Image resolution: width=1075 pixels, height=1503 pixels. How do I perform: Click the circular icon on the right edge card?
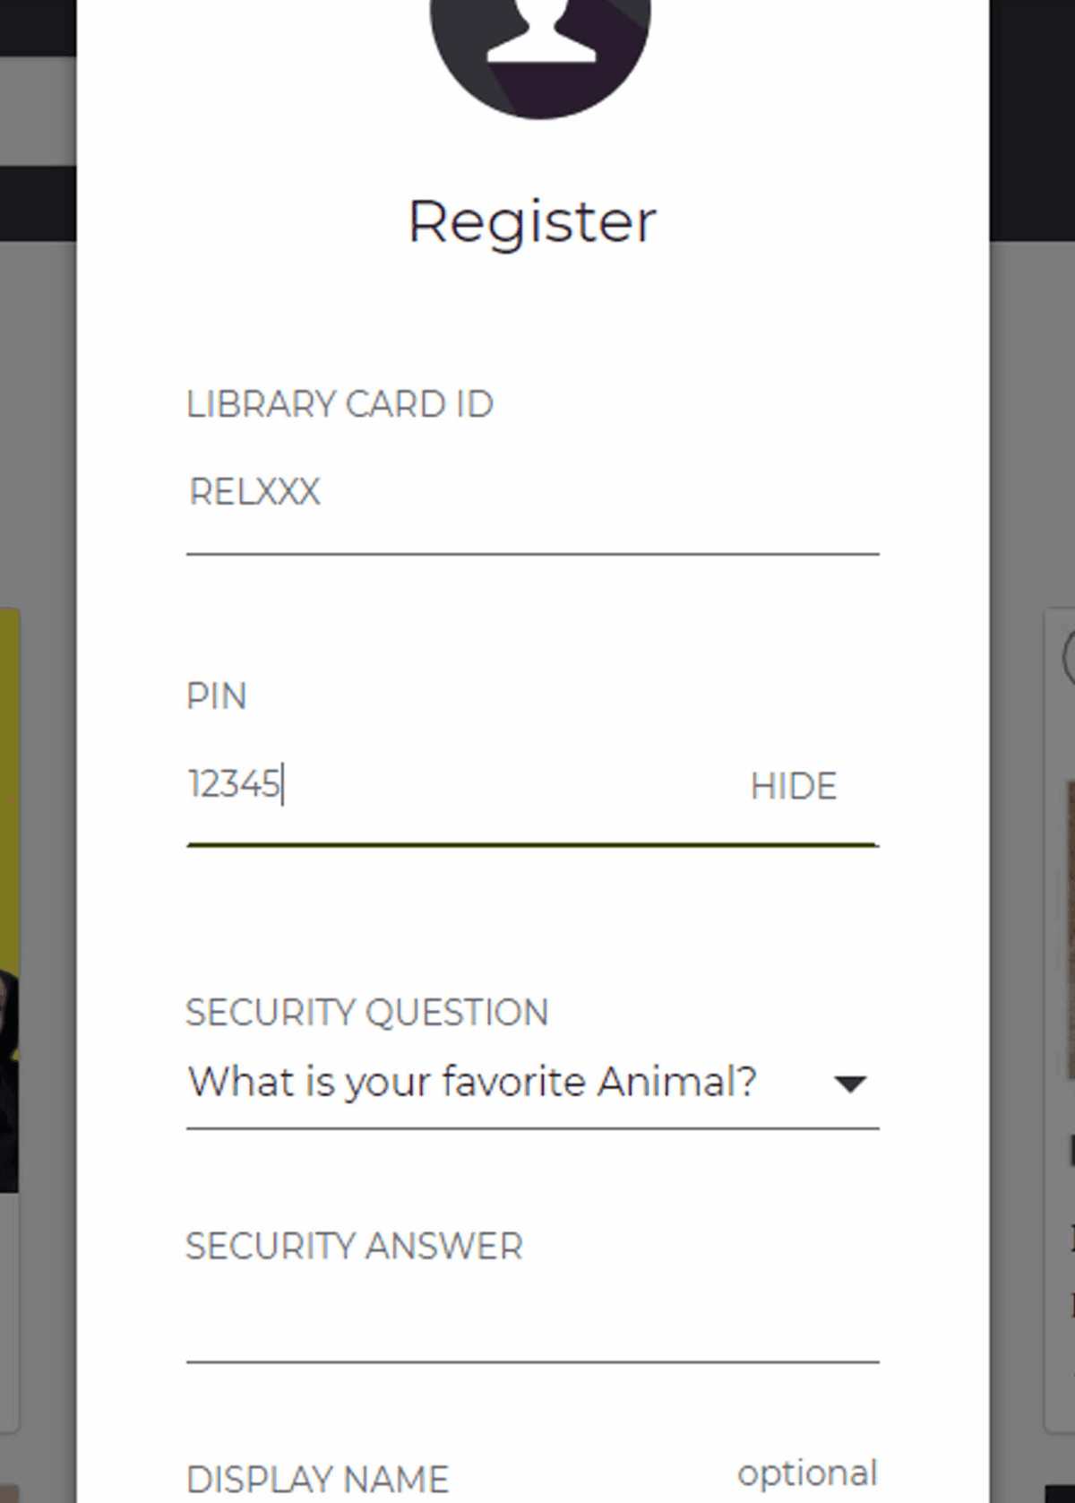coord(1069,659)
